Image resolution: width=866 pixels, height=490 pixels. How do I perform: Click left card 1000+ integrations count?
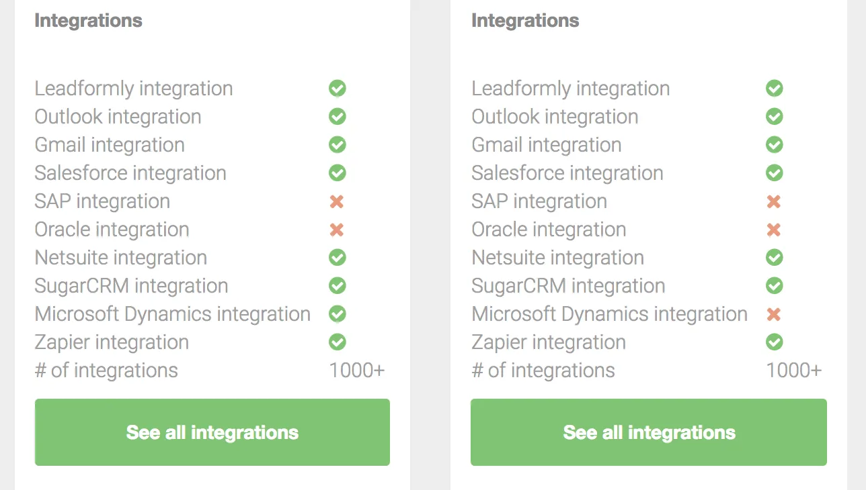point(357,371)
